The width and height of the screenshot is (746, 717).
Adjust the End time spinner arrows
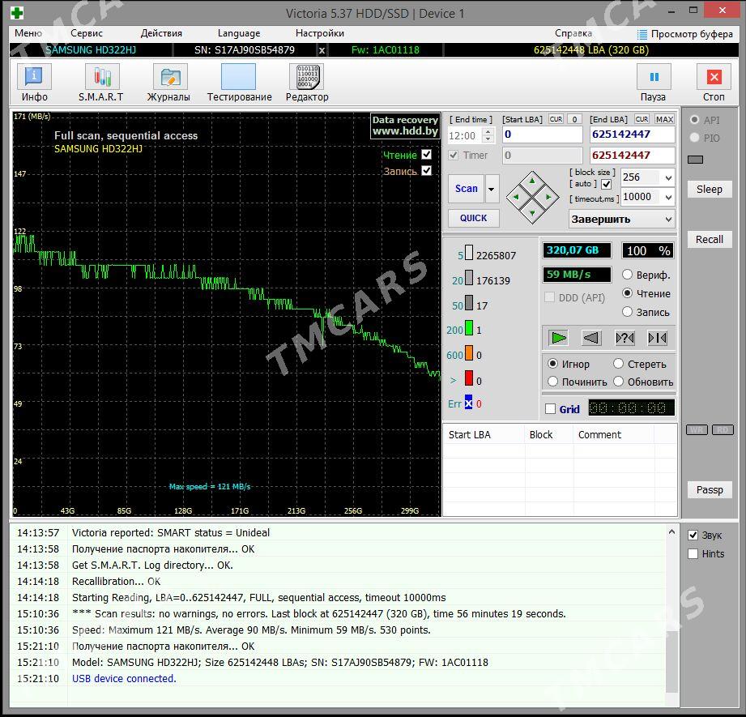(x=488, y=135)
